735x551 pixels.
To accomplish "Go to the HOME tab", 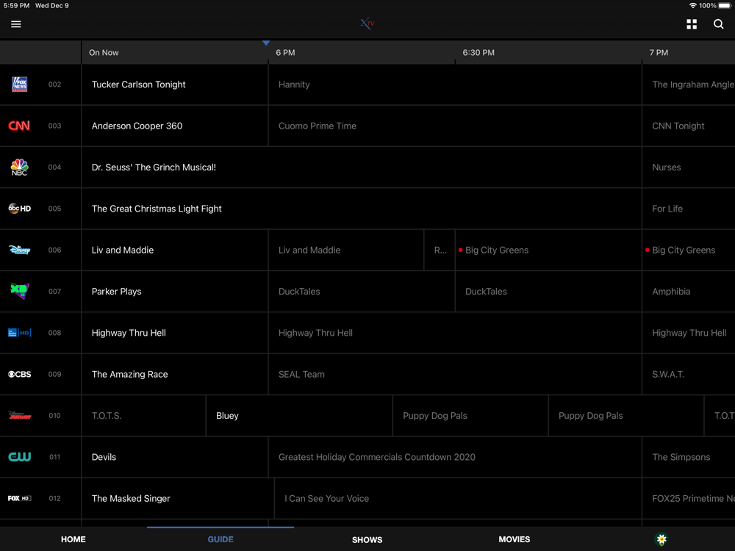I will 73,539.
